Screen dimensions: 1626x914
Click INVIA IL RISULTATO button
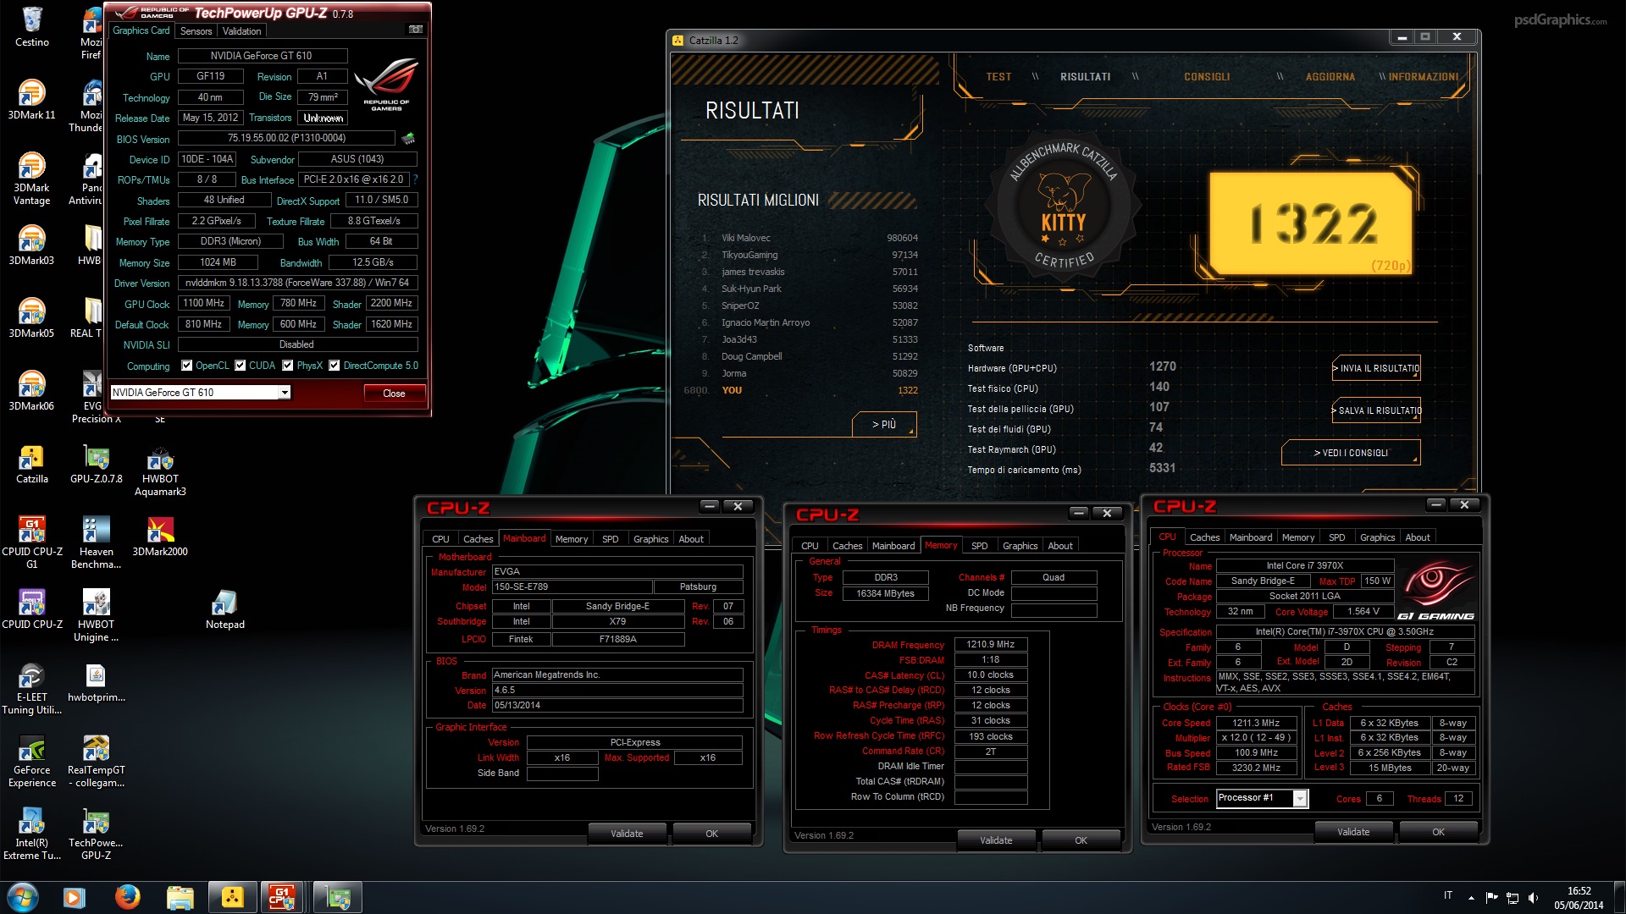pos(1376,368)
